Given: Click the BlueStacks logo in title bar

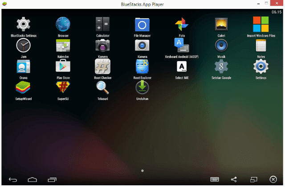Looking at the screenshot, I should (x=4, y=4).
